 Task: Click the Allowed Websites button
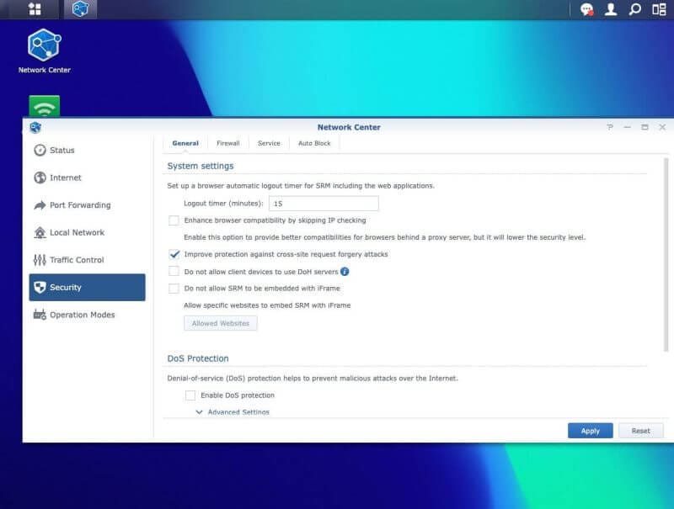click(x=220, y=323)
